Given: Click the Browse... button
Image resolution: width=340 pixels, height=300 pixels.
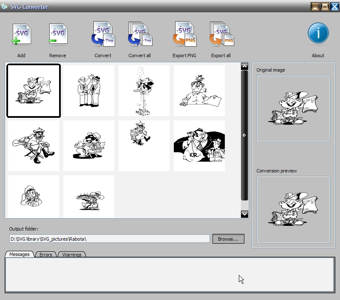Looking at the screenshot, I should point(228,239).
